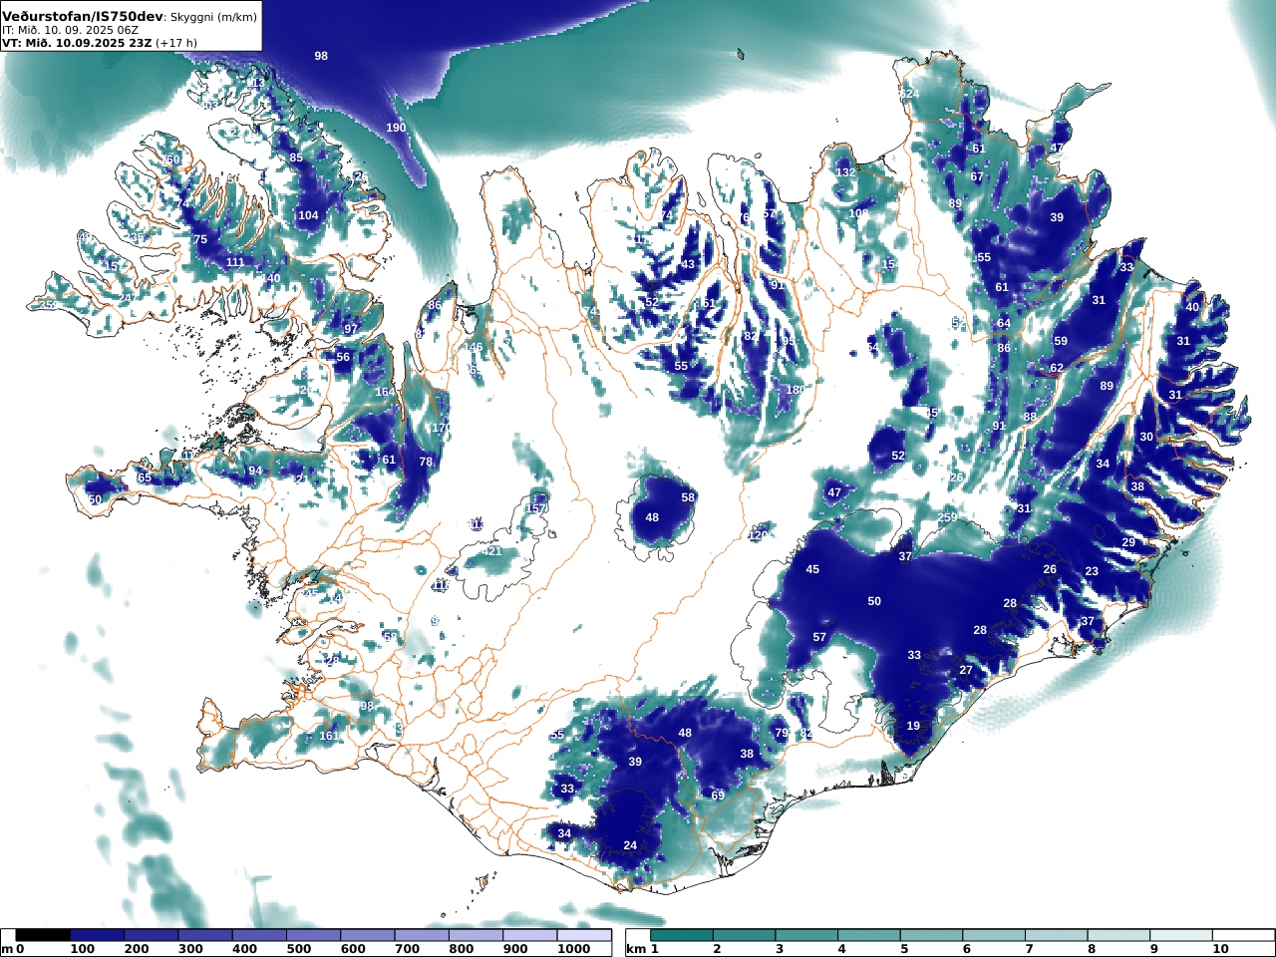Select the black 0–100 m legend swatch
This screenshot has height=957, width=1276.
click(x=43, y=935)
